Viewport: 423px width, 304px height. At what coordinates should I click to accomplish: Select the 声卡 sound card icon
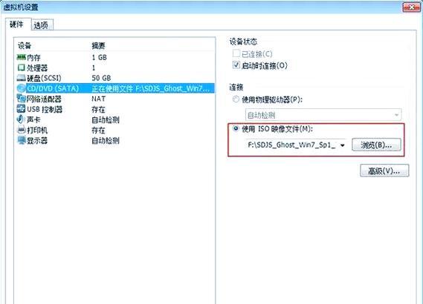pos(21,119)
